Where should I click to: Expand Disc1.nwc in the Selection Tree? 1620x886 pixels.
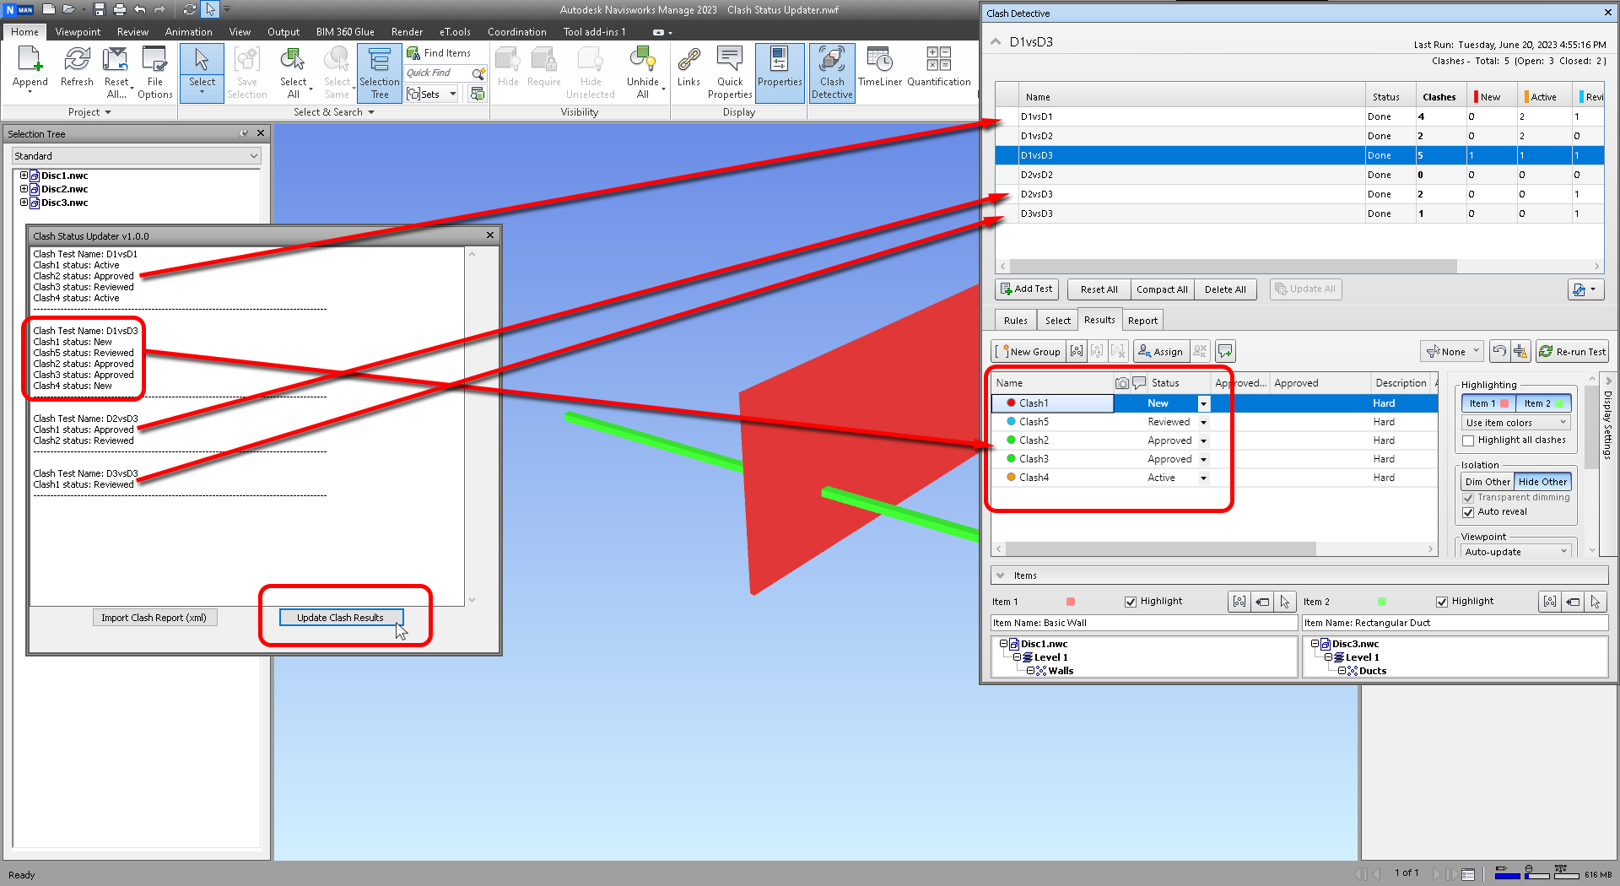pyautogui.click(x=24, y=176)
